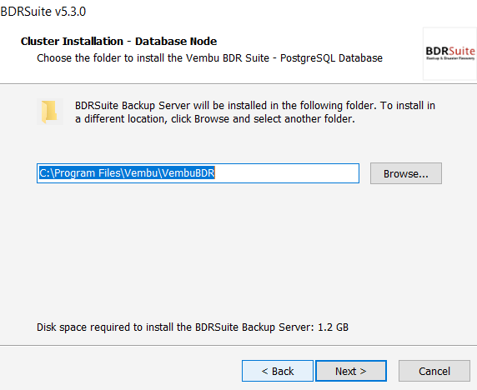Click the 'Database Node' text in the heading
477x390 pixels.
pos(176,41)
